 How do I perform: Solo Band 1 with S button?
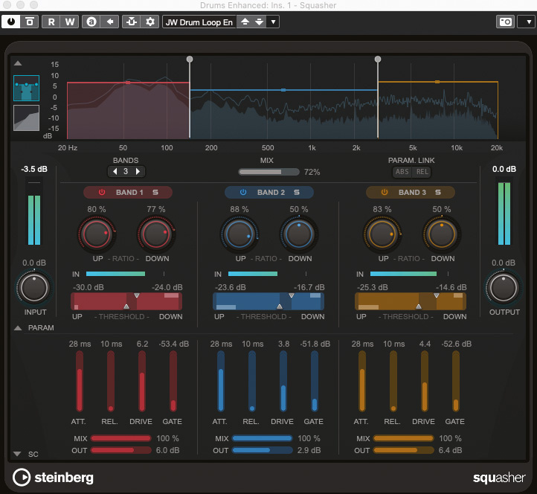click(x=155, y=192)
